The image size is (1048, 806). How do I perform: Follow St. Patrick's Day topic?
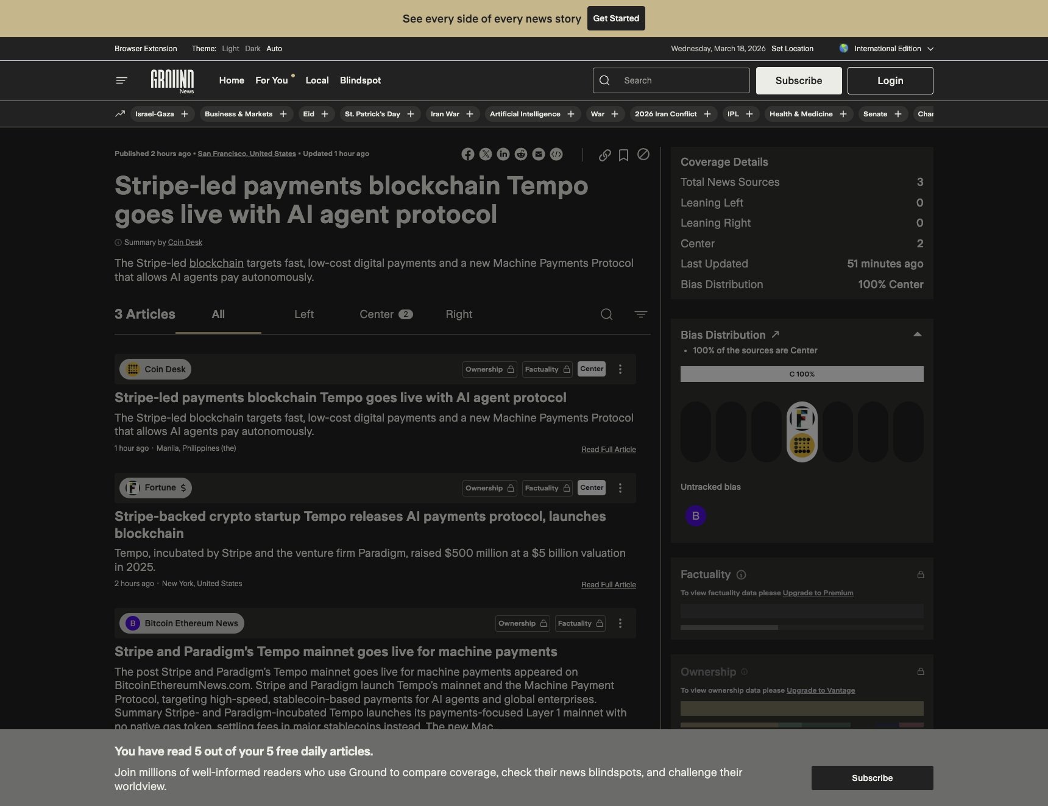coord(411,114)
